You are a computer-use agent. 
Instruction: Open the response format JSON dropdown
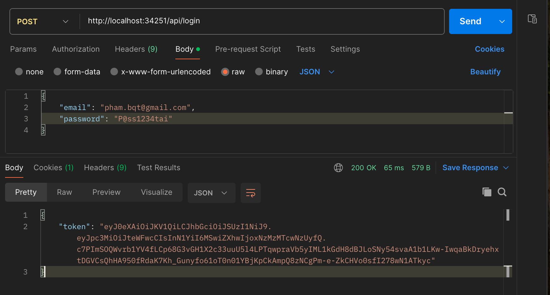pos(211,193)
